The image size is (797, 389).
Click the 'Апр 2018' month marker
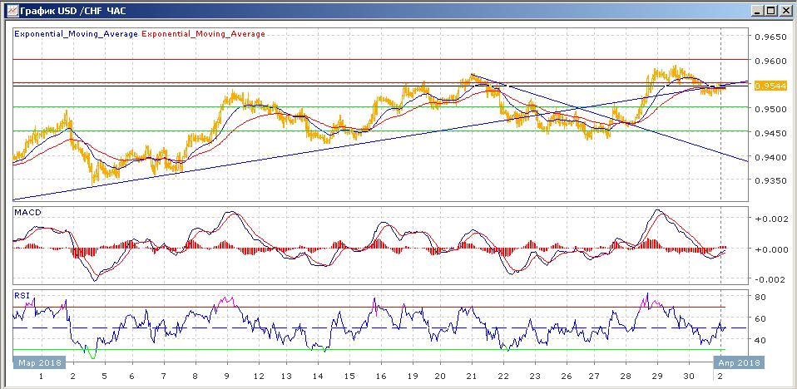(740, 362)
